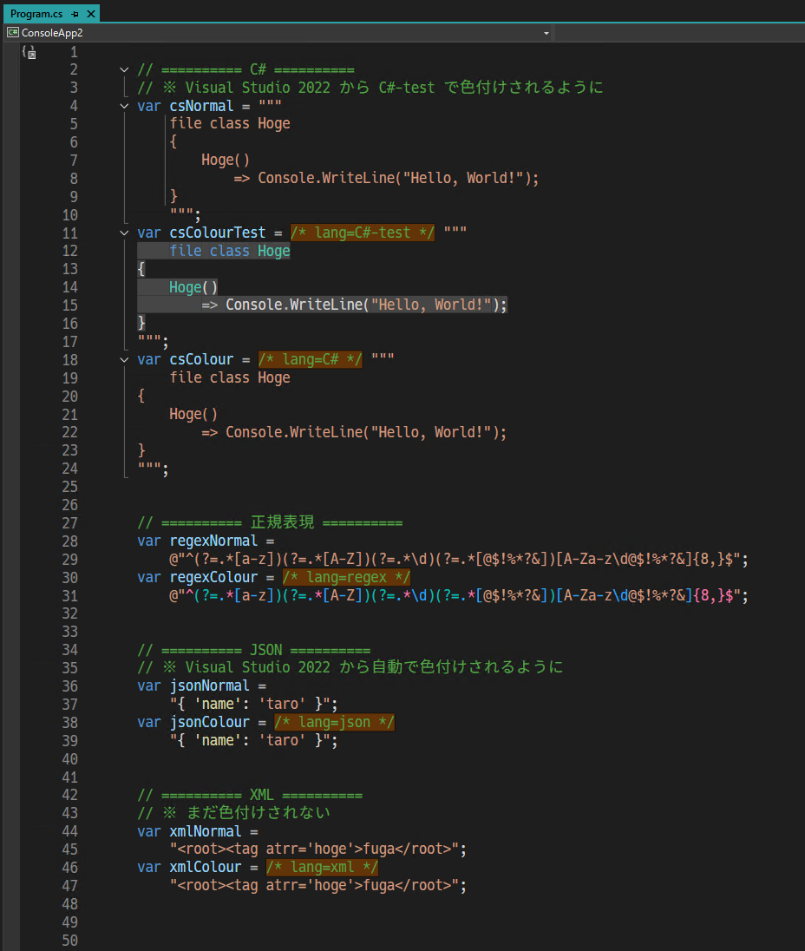Click line number 50 in the gutter
805x951 pixels.
69,941
